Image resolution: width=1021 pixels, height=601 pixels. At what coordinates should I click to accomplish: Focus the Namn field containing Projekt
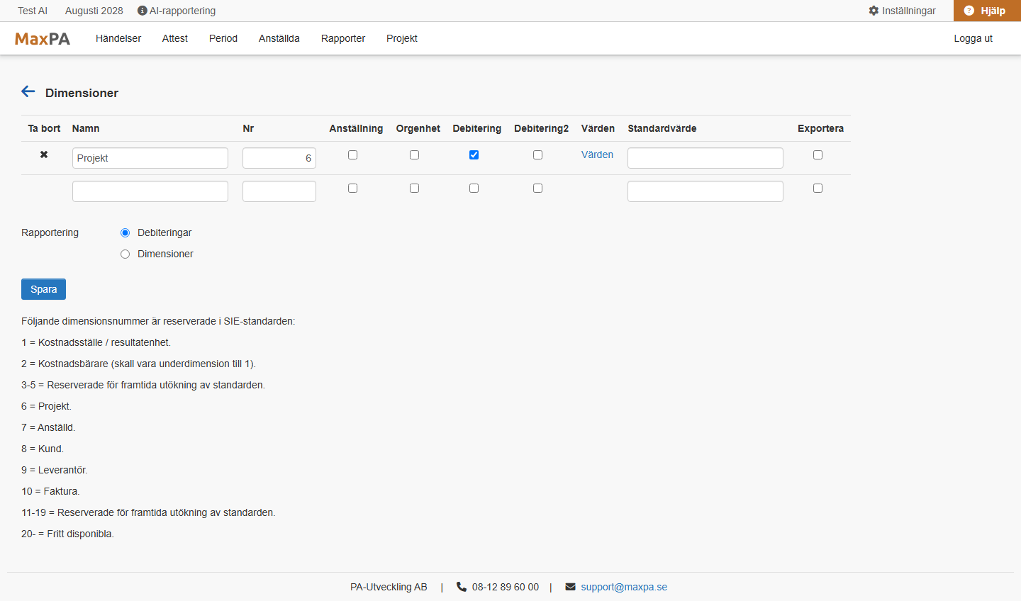click(x=150, y=158)
